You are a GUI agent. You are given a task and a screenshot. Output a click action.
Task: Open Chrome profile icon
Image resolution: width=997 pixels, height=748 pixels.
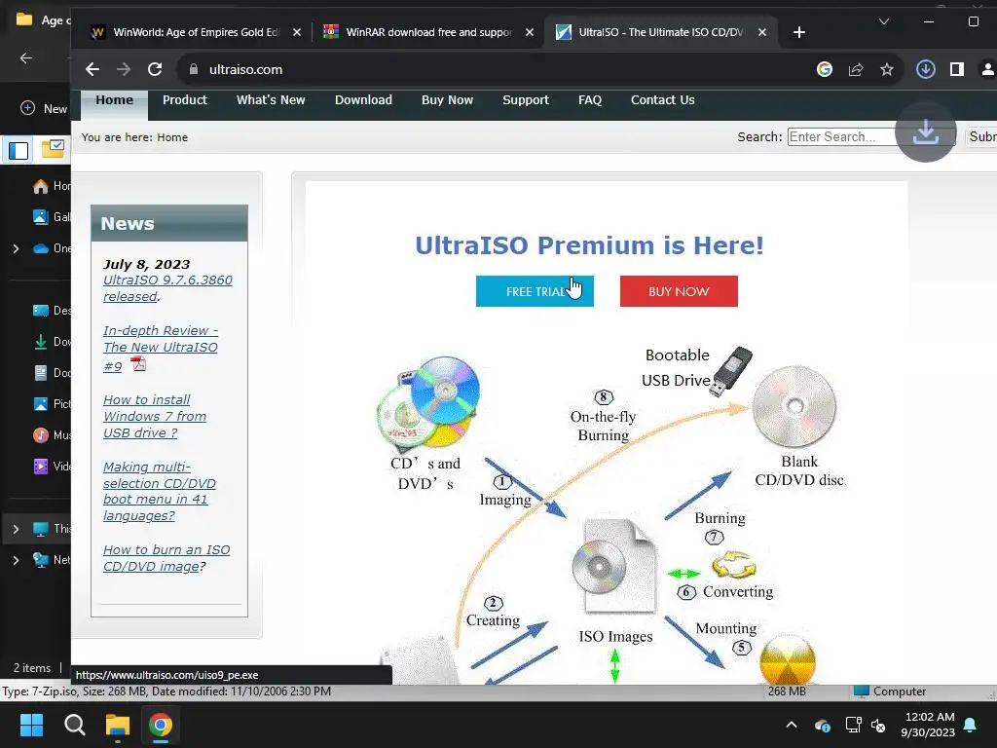(987, 69)
